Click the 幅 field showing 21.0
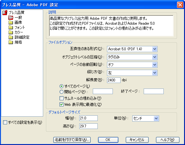The width and height of the screenshot is (185, 145). point(88,118)
